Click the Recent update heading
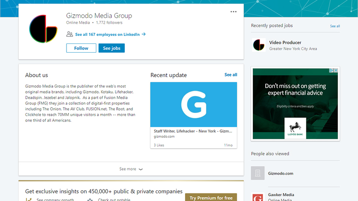358x201 pixels. point(169,75)
